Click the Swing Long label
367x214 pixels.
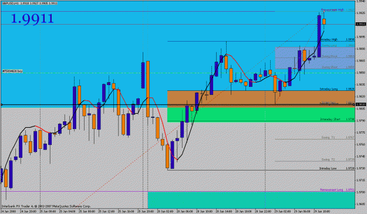(x=329, y=46)
